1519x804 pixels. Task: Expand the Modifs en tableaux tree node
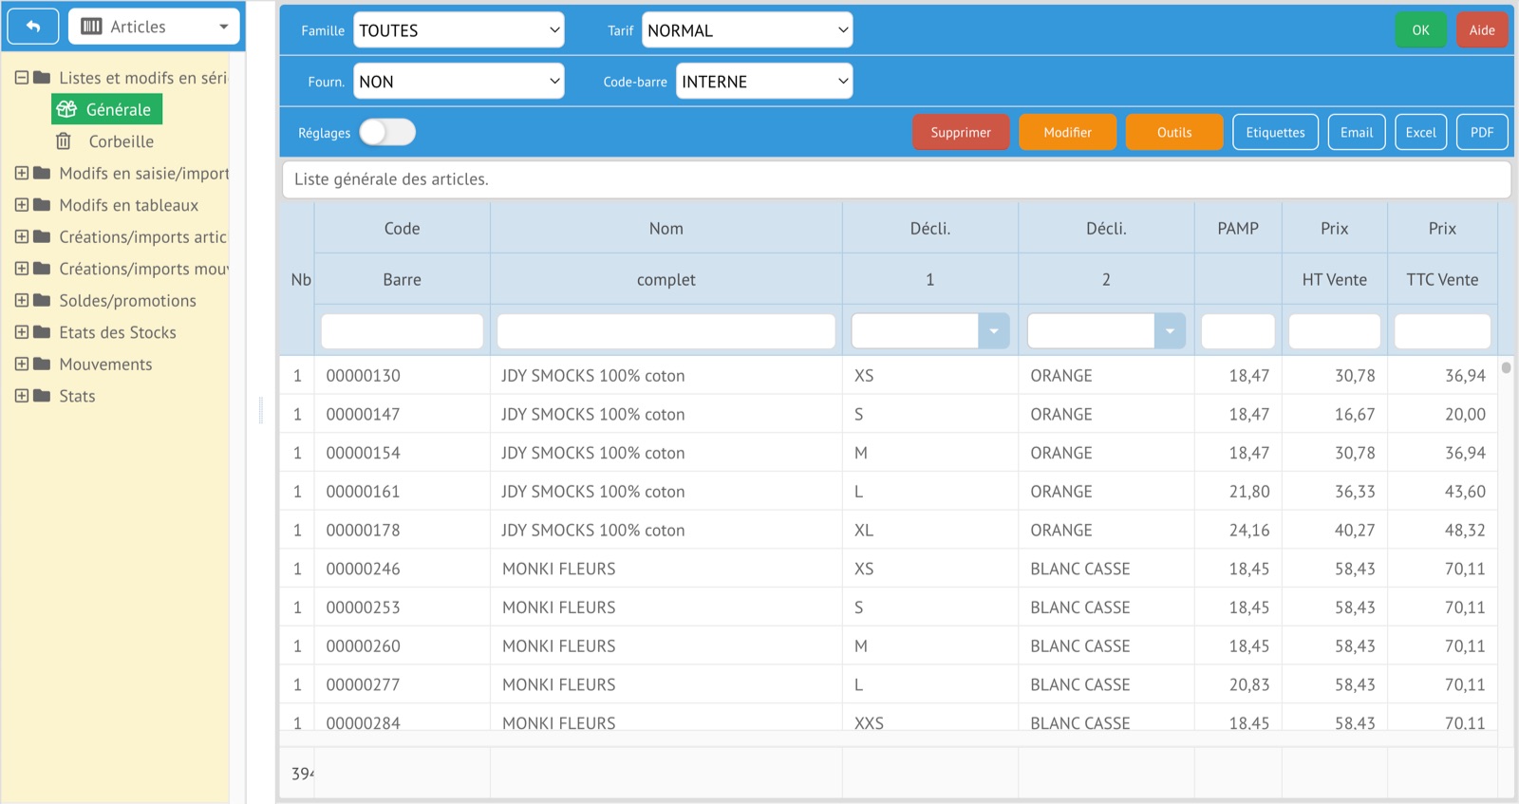click(x=21, y=205)
